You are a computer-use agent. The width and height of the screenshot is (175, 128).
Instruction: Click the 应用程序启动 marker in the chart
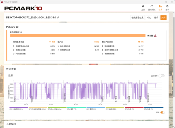tap(65, 98)
